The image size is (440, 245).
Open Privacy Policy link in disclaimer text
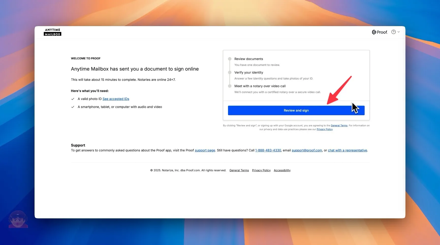point(324,129)
